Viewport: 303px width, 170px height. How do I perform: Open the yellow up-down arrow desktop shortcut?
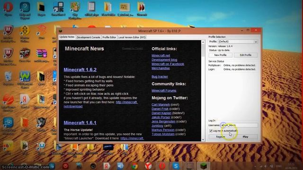[x=25, y=30]
